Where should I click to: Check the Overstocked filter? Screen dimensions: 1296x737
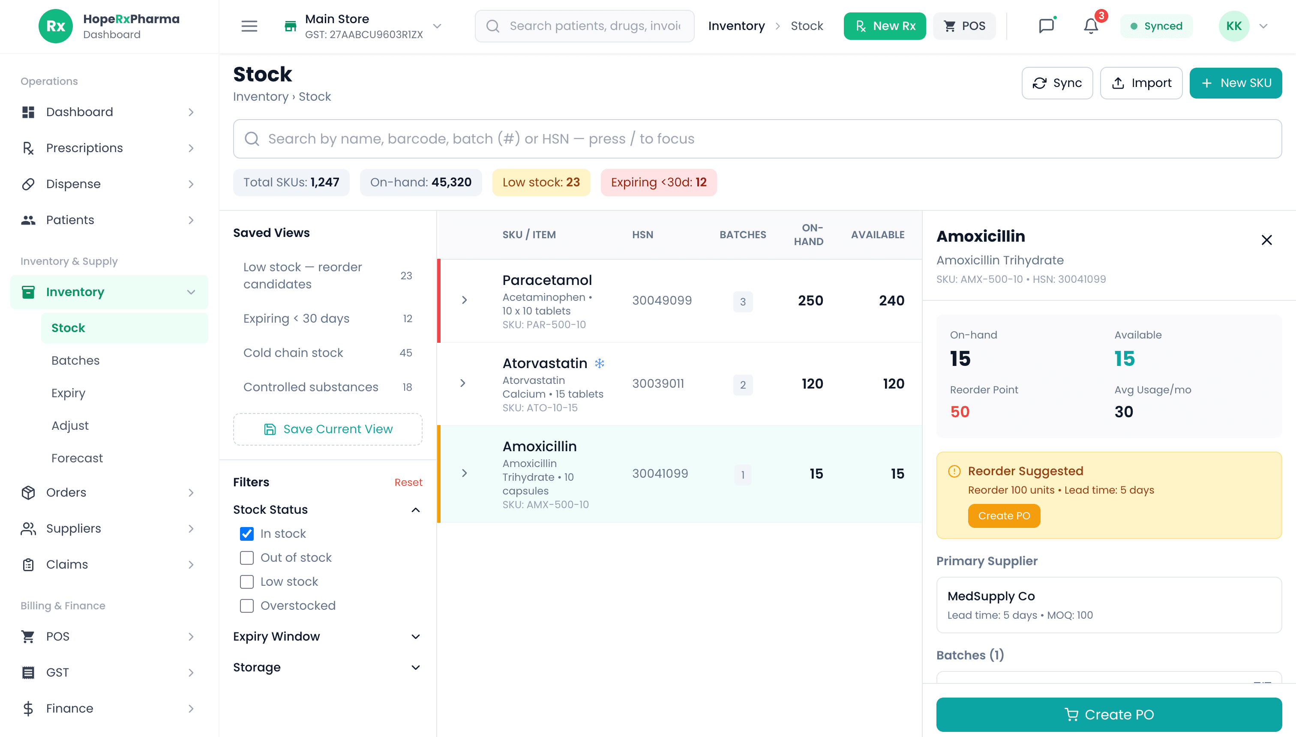click(x=246, y=606)
